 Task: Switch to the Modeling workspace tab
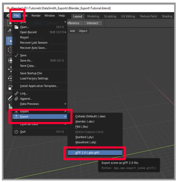93,16
